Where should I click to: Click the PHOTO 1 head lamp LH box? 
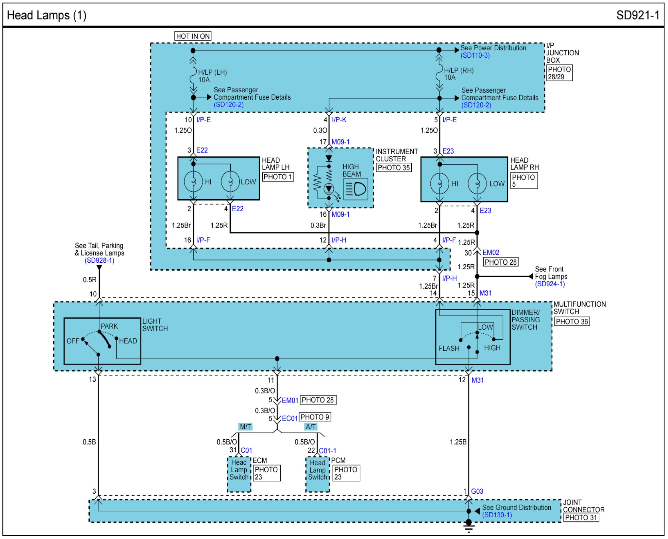point(278,177)
